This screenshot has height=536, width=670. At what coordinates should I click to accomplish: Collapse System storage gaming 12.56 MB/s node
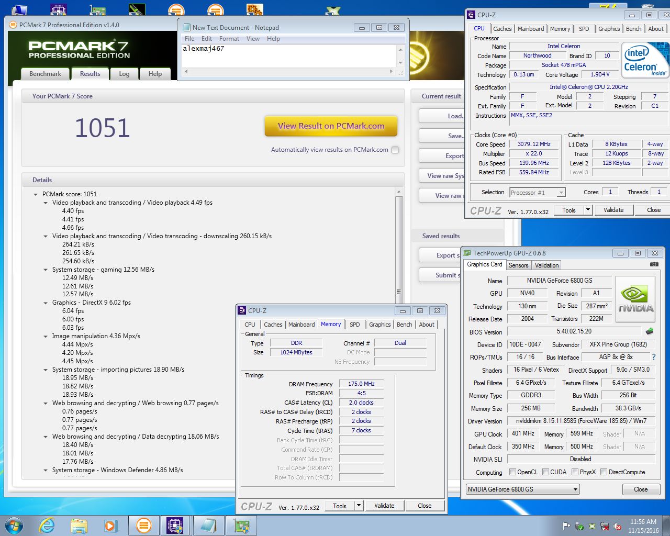[46, 270]
